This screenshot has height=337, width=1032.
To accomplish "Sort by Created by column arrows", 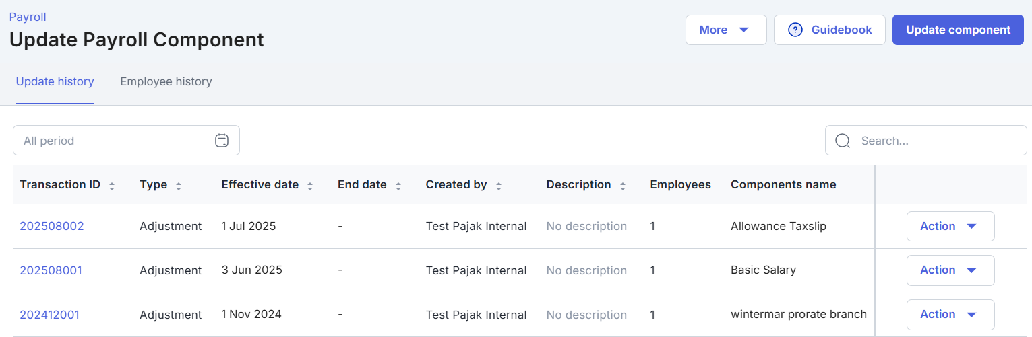I will click(x=499, y=186).
